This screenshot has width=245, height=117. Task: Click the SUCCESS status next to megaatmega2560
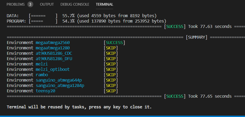click(114, 43)
